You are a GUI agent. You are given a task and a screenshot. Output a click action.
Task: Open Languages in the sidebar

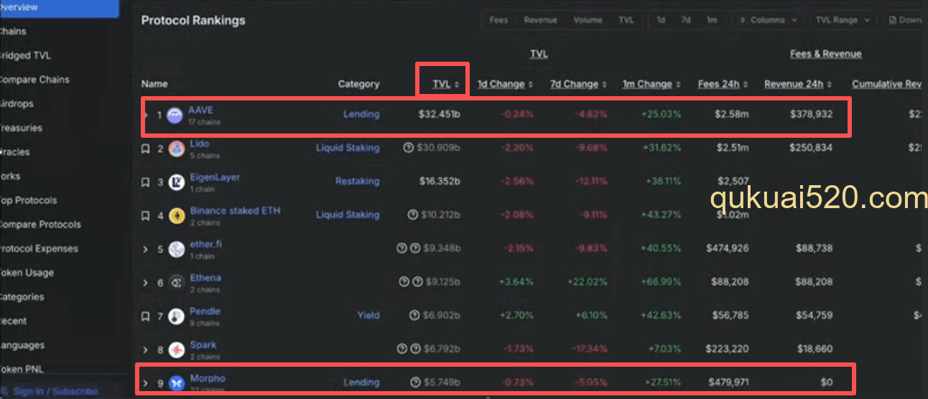point(22,345)
